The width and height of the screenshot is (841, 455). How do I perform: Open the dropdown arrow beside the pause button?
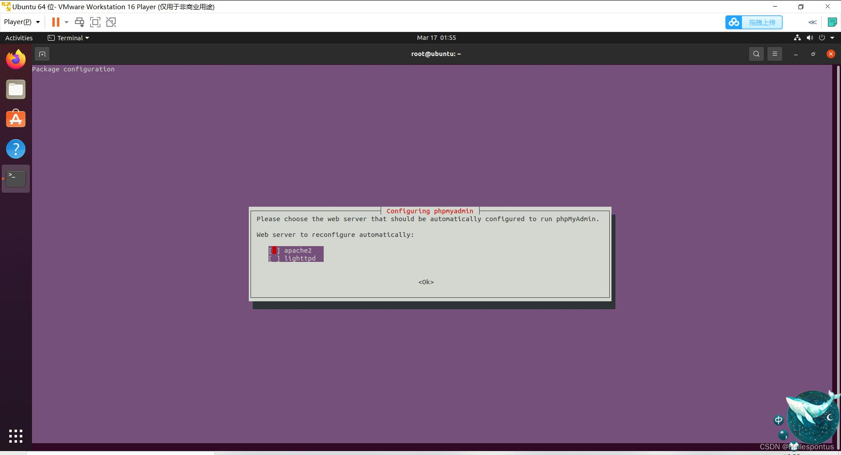click(x=66, y=22)
